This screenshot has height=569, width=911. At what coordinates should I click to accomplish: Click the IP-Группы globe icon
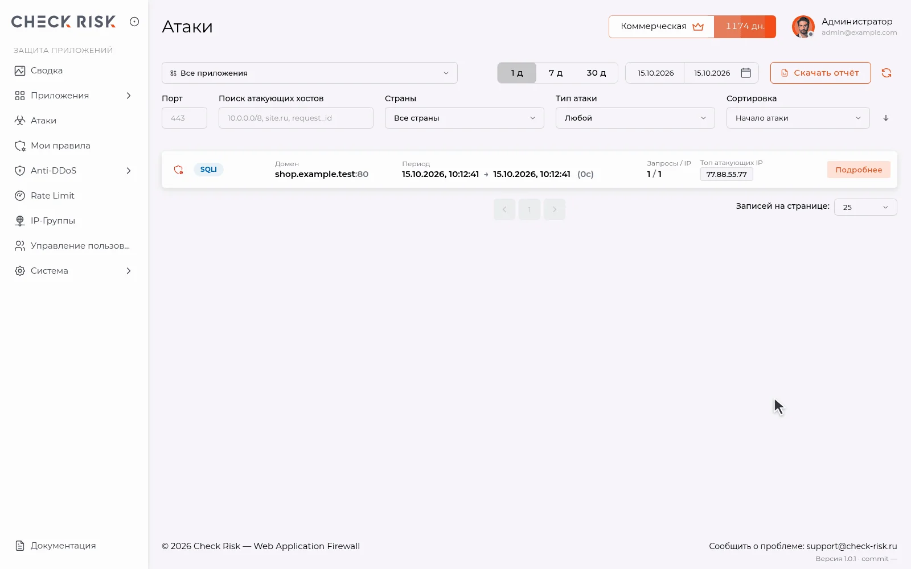(x=20, y=221)
